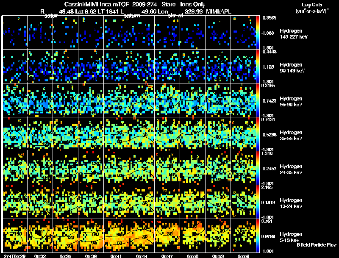Open the Hydrogen 35-55 keV image at 05:29
339x258 pixels.
15,134
